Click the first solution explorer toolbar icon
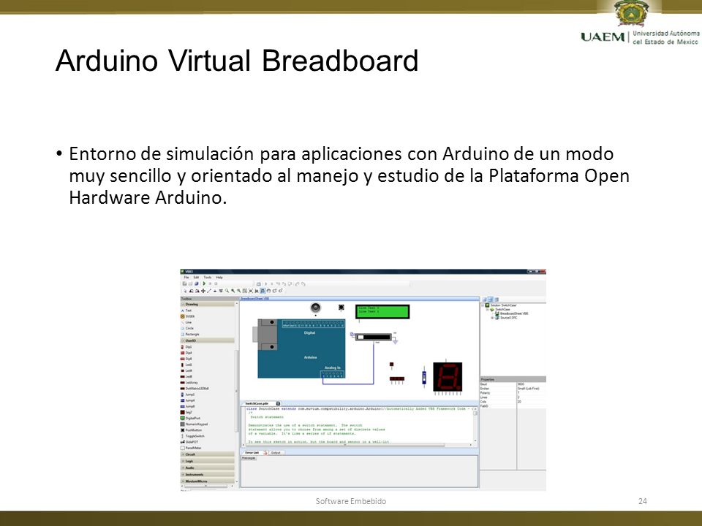Viewport: 702px width, 526px height. point(484,300)
